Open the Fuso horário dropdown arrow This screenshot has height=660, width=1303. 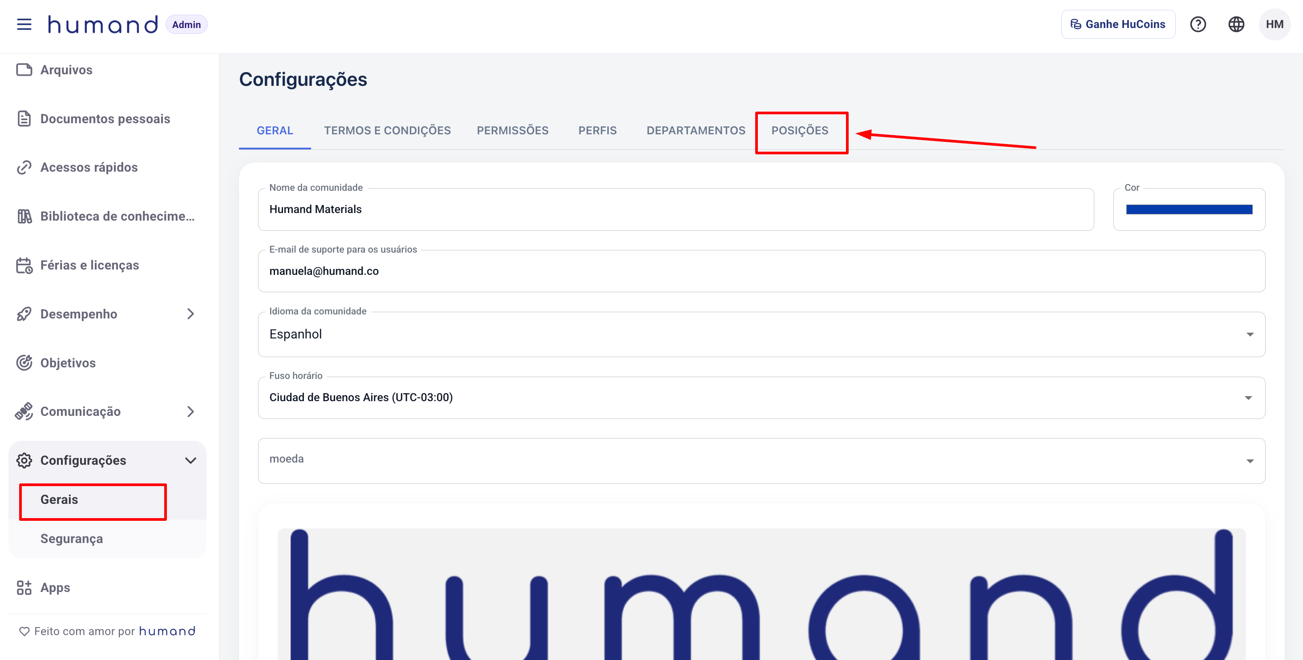[x=1248, y=398]
